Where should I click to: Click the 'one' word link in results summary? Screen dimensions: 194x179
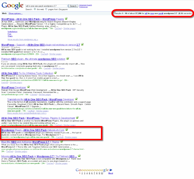click(152, 13)
